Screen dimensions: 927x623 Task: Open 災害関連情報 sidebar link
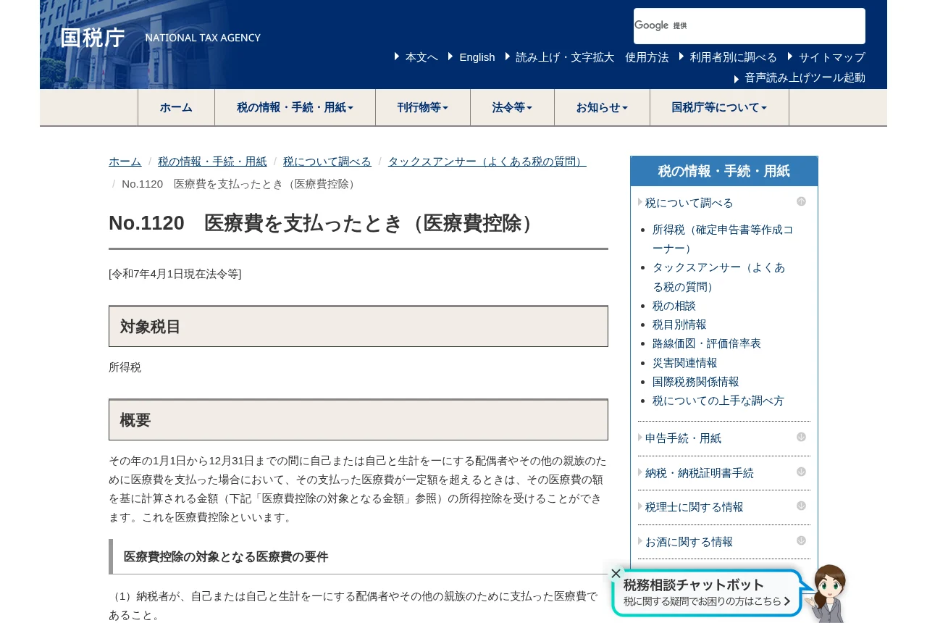685,363
